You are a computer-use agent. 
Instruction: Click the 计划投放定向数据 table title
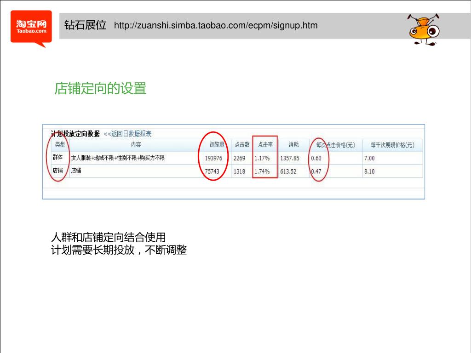point(75,134)
